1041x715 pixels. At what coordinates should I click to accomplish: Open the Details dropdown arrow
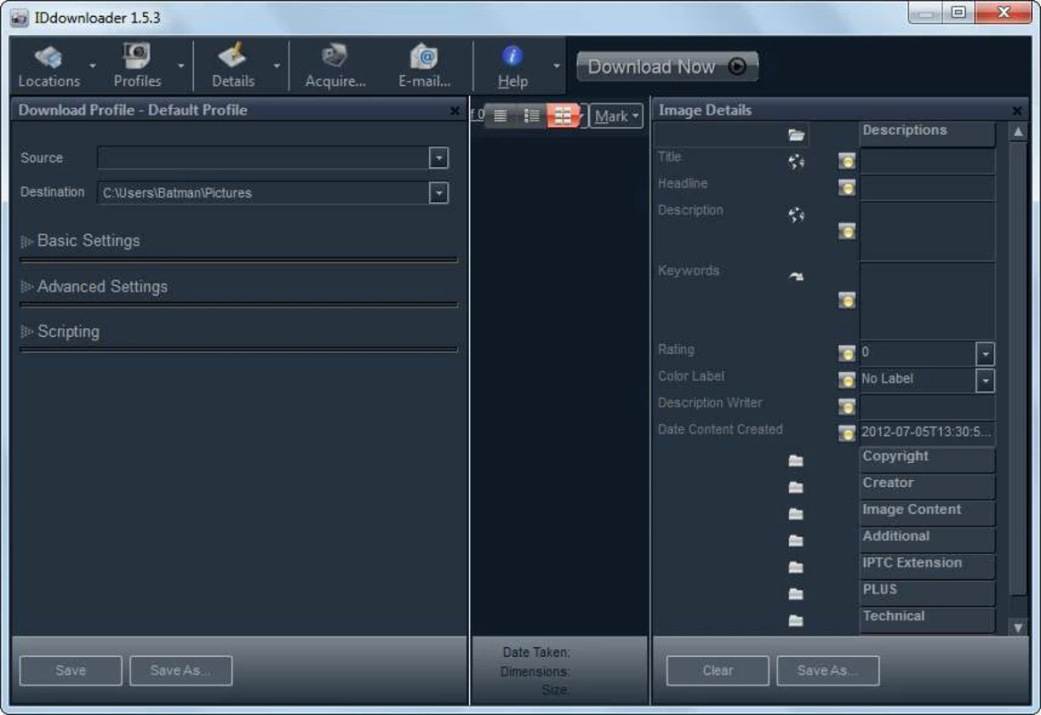tap(277, 66)
